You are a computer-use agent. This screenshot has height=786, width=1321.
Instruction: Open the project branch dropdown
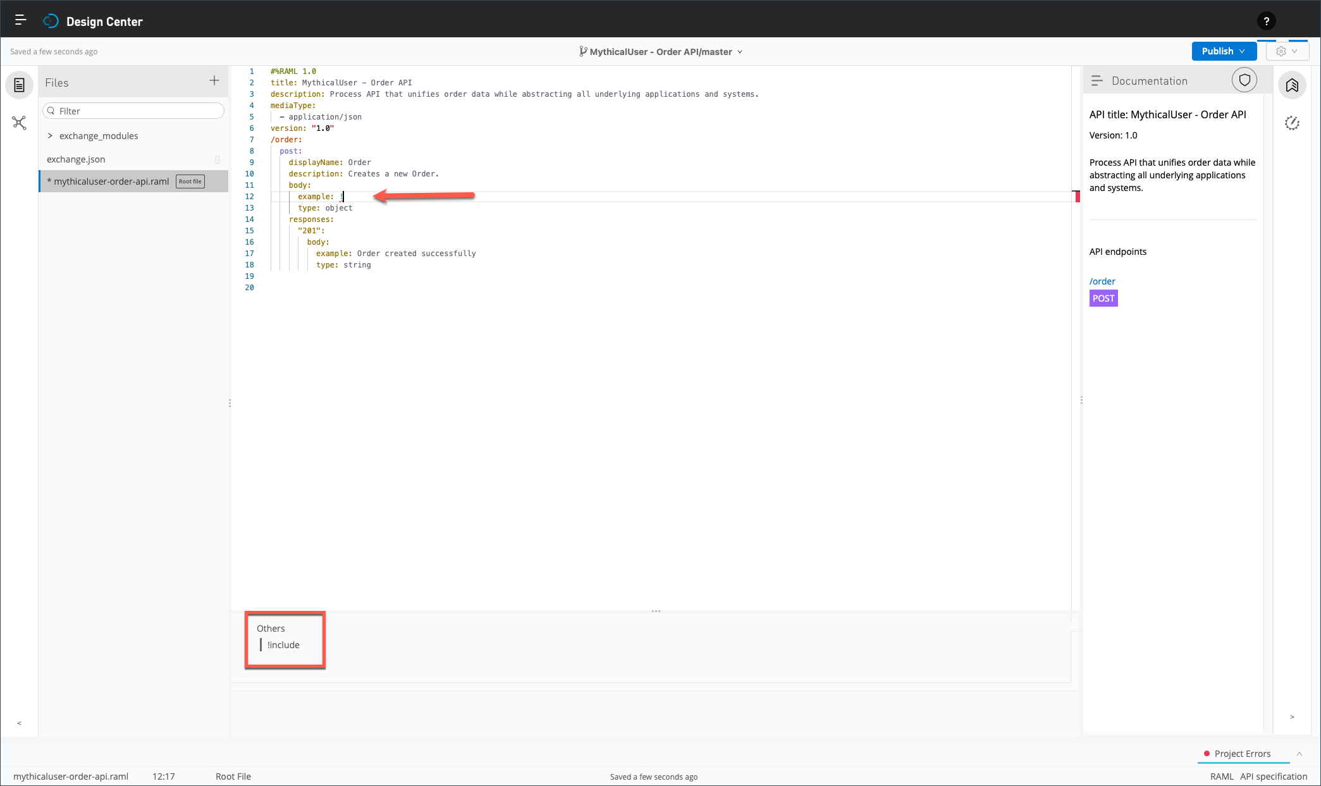740,52
